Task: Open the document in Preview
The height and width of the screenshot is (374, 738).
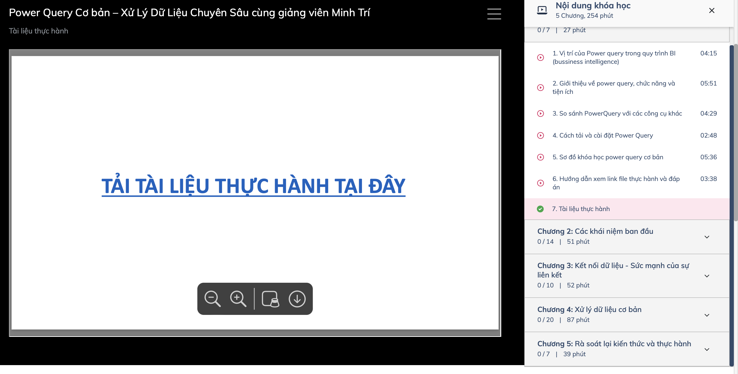Action: [x=271, y=299]
